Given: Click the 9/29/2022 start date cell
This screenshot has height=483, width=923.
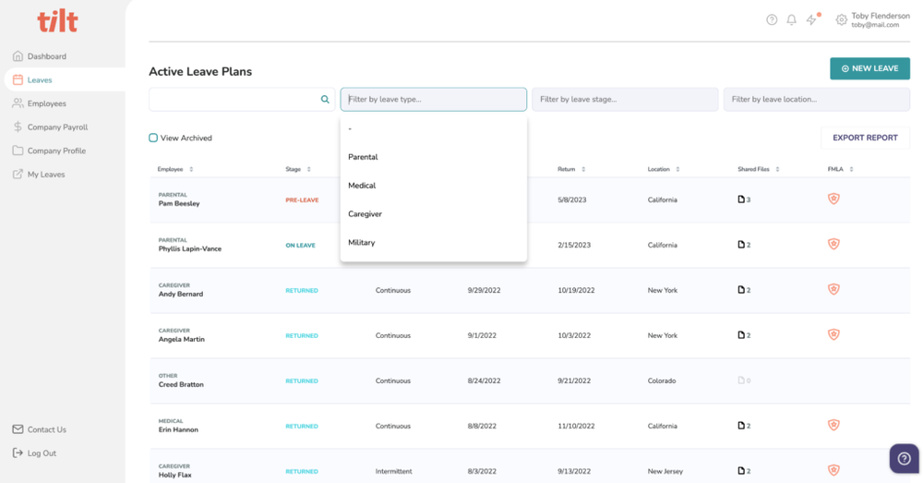Looking at the screenshot, I should [x=484, y=290].
